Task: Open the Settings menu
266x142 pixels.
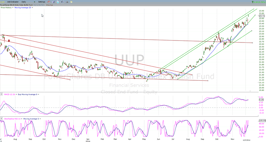Action: (42, 2)
